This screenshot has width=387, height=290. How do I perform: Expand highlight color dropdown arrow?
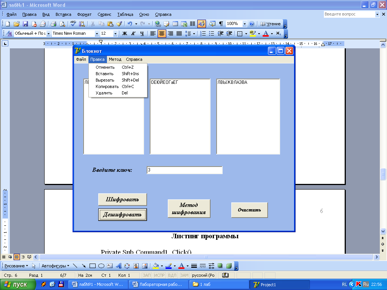point(259,34)
